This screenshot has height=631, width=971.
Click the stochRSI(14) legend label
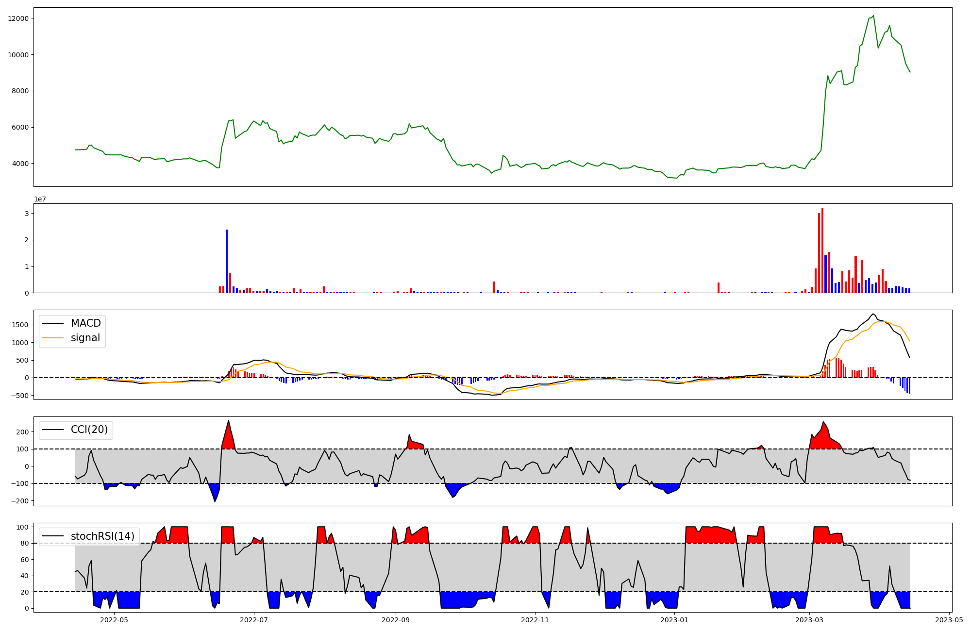pos(102,536)
